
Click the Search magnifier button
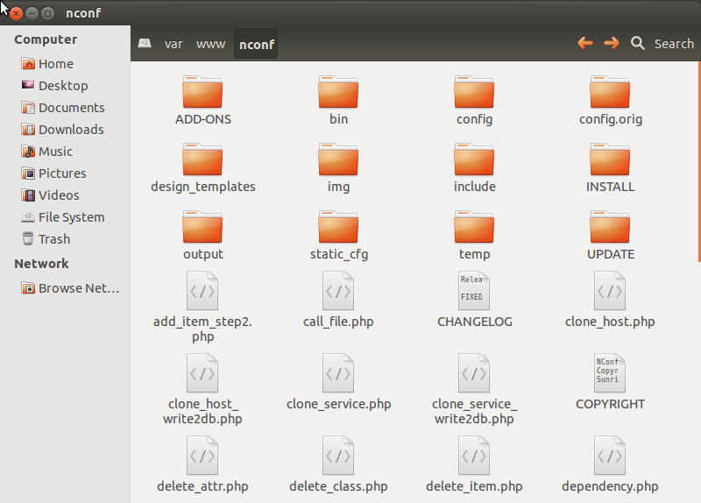(x=638, y=43)
